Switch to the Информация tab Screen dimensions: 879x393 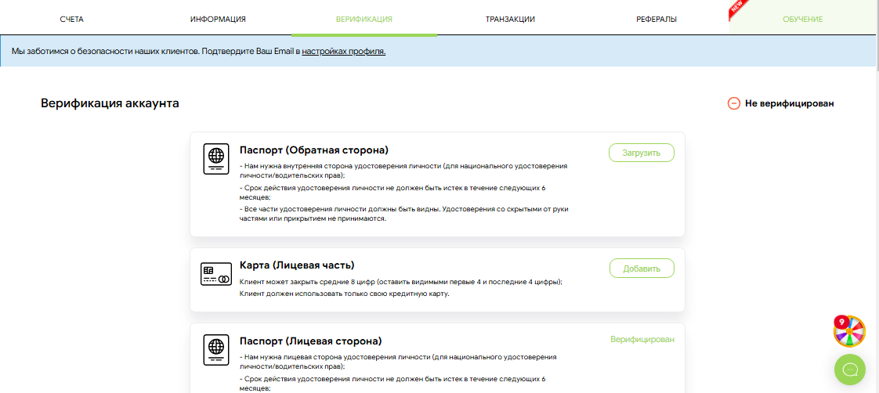[218, 19]
